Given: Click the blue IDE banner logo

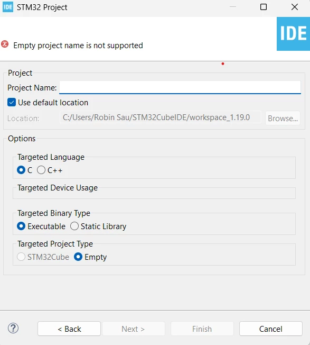Looking at the screenshot, I should coord(293,34).
